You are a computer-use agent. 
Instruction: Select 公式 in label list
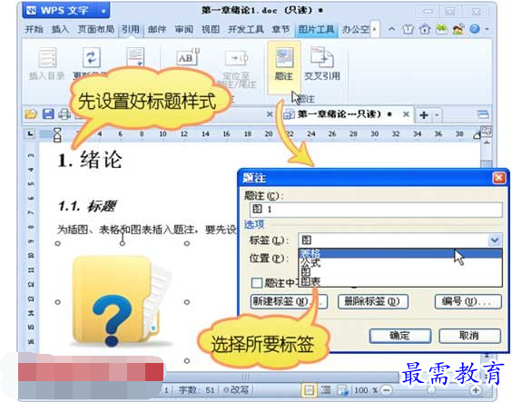400,262
